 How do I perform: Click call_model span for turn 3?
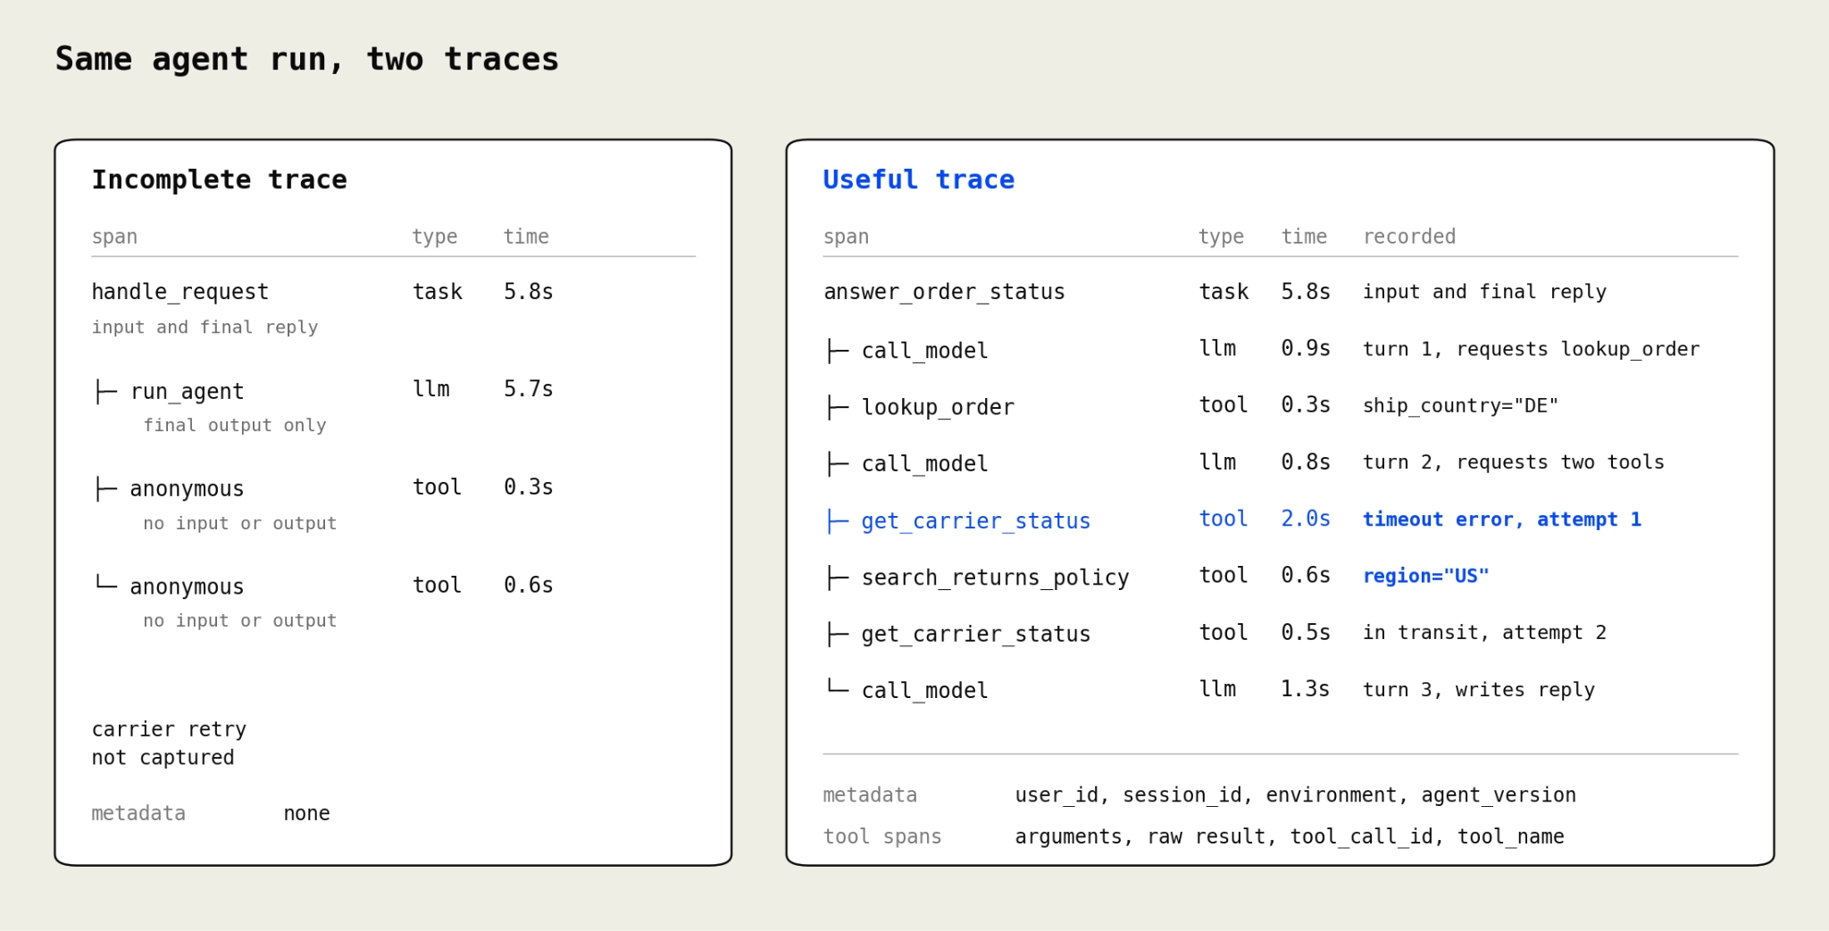[x=924, y=691]
